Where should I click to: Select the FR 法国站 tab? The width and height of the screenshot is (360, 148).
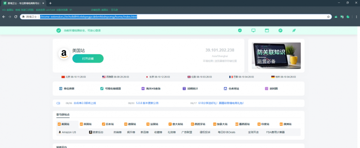point(152,124)
